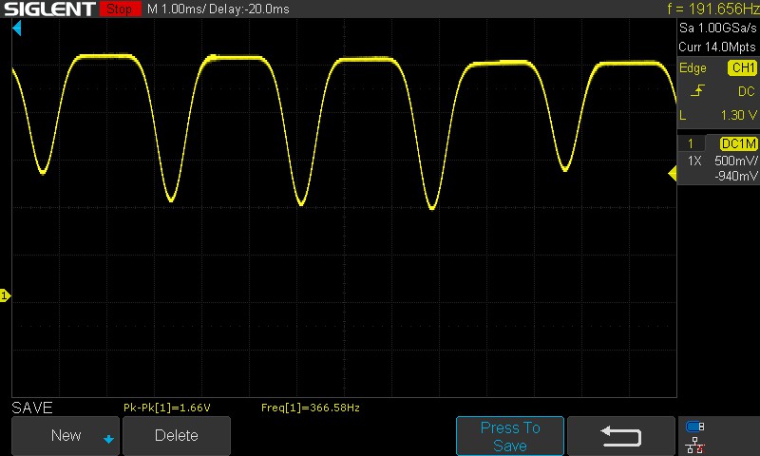760x456 pixels.
Task: Click the return back-arrow button
Action: coord(621,436)
